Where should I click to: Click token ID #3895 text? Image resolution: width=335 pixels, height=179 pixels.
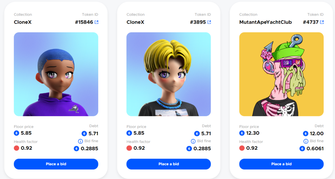click(x=198, y=22)
